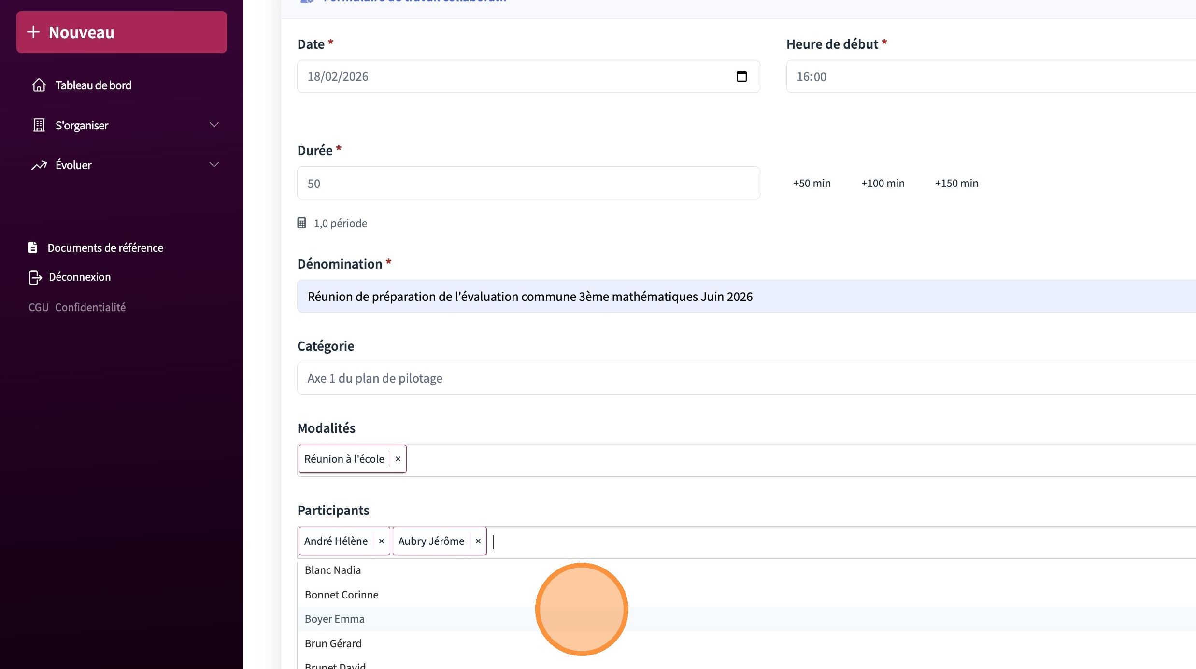Click the +100 min duration button
The image size is (1196, 669).
(x=883, y=183)
